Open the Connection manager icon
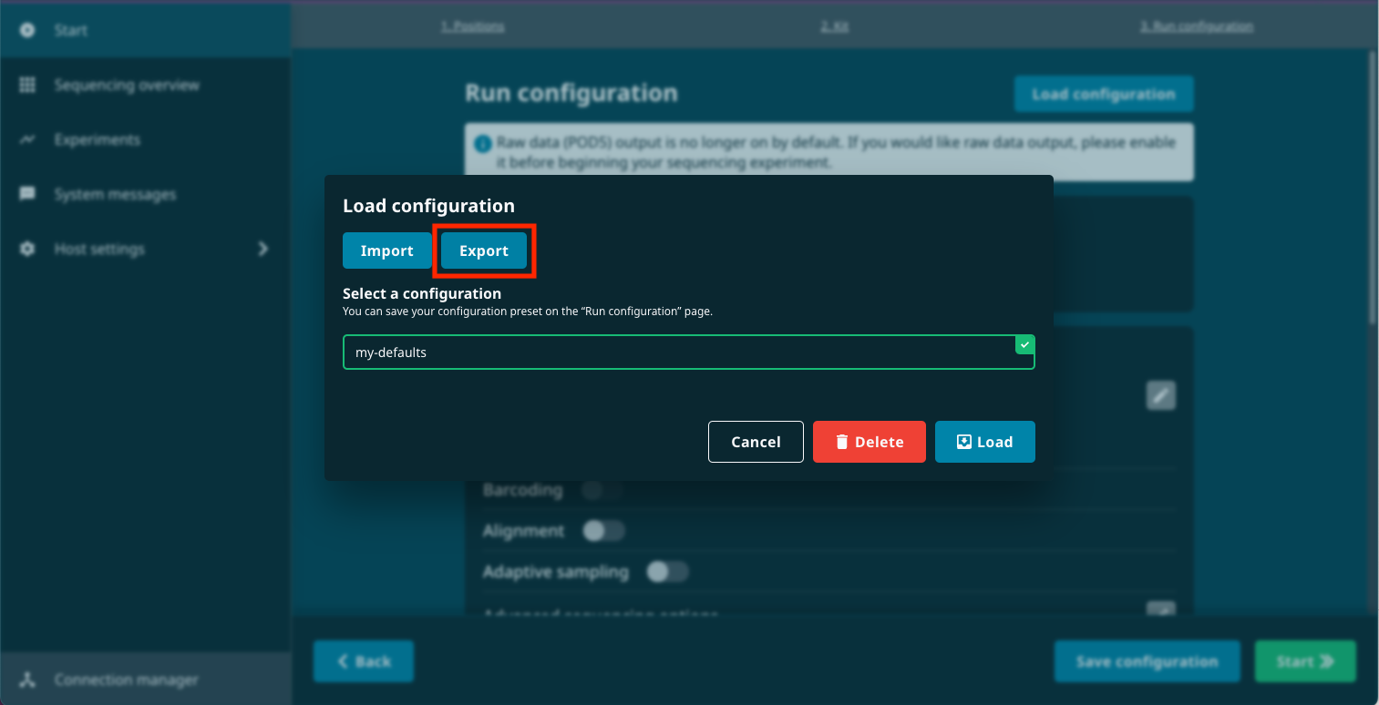This screenshot has width=1379, height=705. pyautogui.click(x=26, y=679)
